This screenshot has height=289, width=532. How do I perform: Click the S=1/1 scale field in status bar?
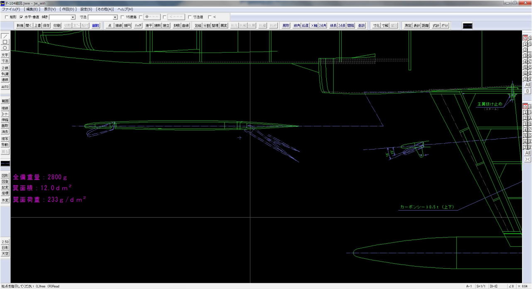[x=481, y=286]
